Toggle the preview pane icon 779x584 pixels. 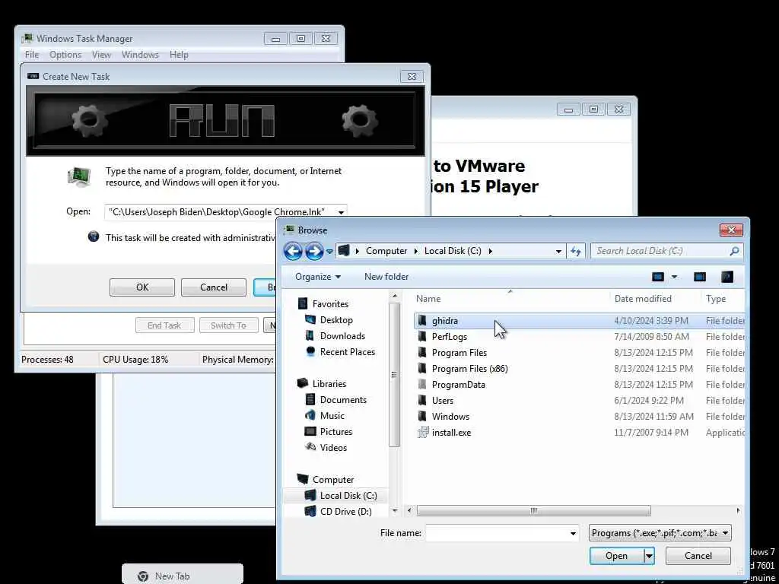[x=700, y=277]
